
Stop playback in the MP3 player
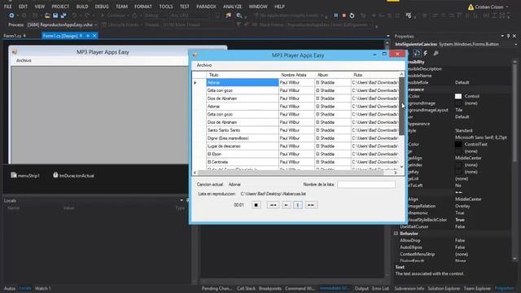pyautogui.click(x=256, y=205)
